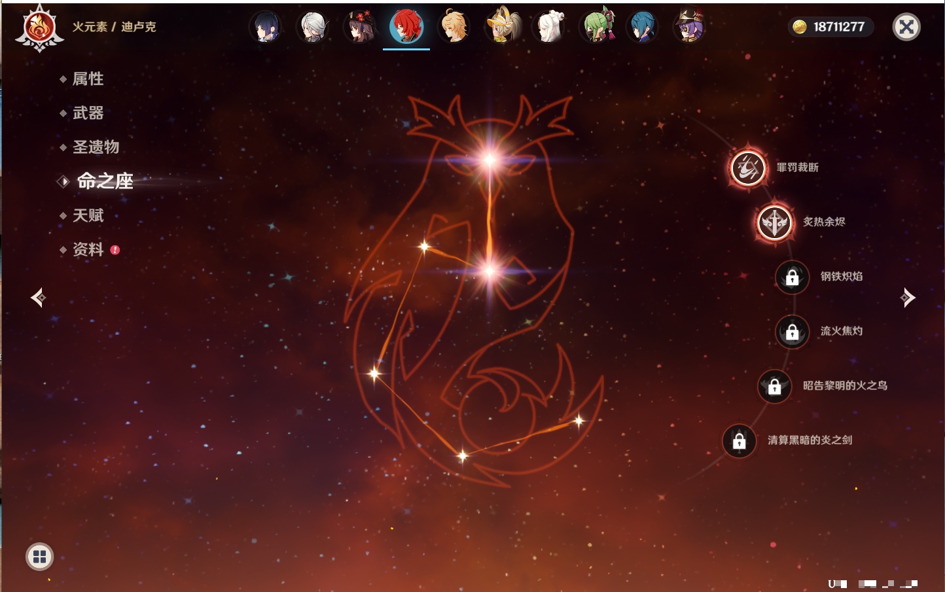This screenshot has height=592, width=945.
Task: Select the red-haired Diluc avatar
Action: [406, 27]
